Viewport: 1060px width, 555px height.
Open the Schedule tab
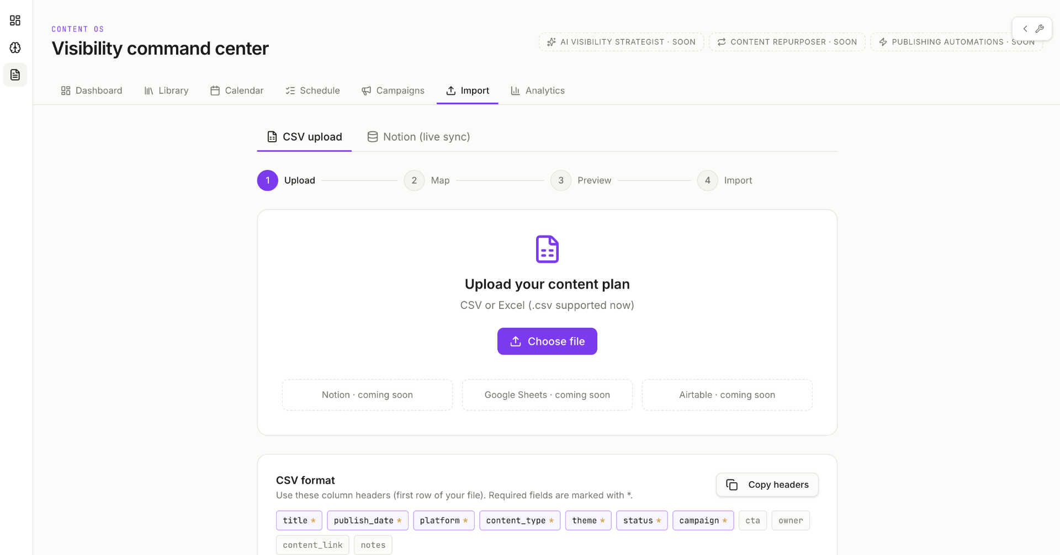(x=312, y=90)
